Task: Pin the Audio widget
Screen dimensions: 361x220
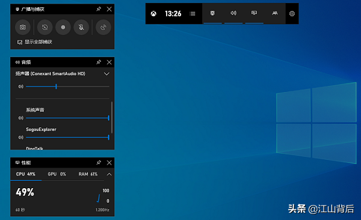Action: 99,62
